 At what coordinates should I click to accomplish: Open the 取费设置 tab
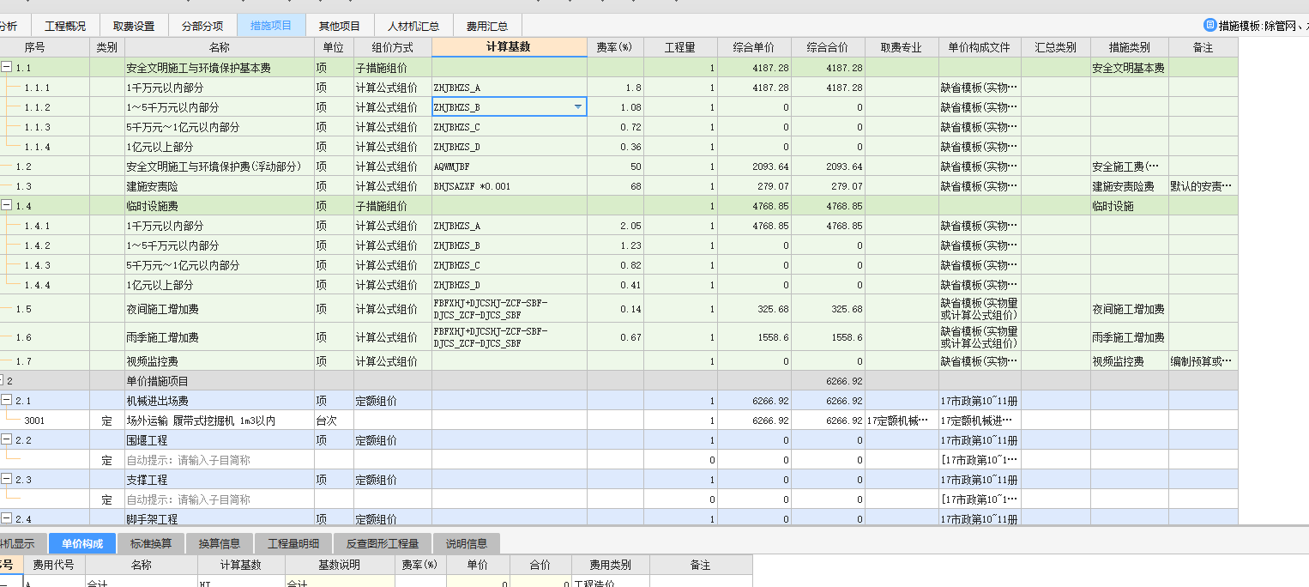tap(134, 26)
